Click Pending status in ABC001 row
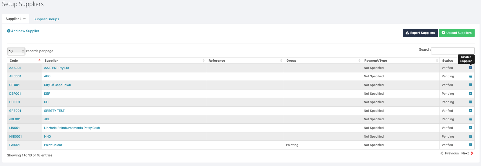Screen dimensions: 481x166 point(448,76)
